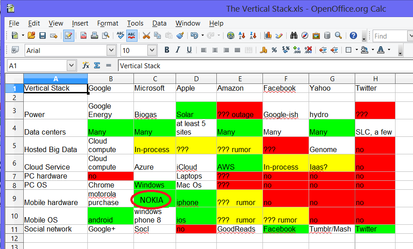
Task: Save the document with floppy icon
Action: pos(43,35)
